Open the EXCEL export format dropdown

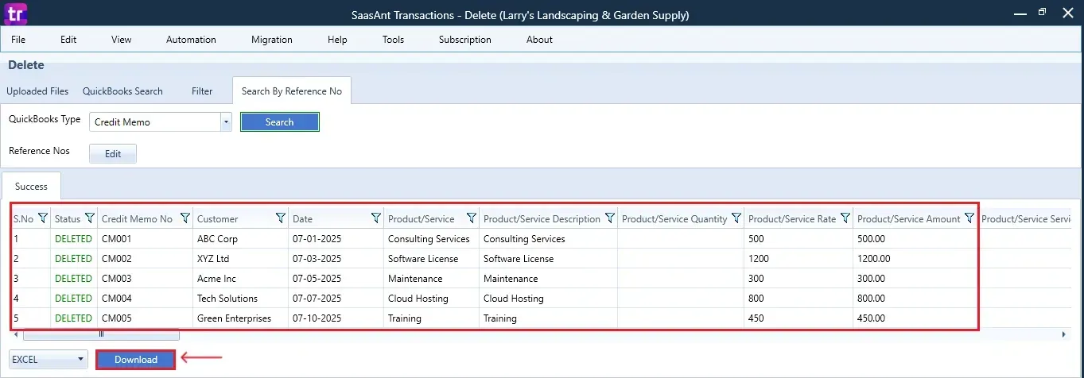coord(48,360)
